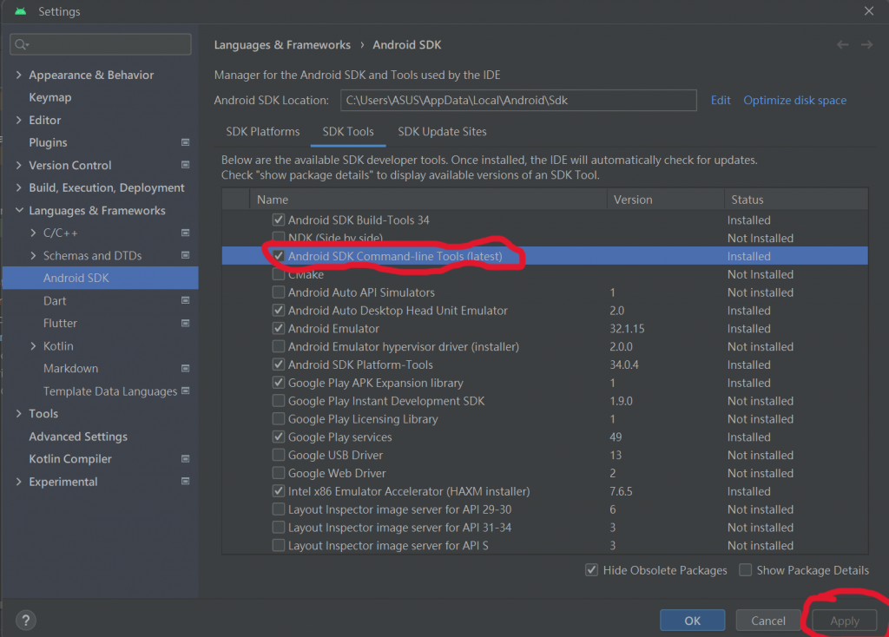Open Advanced Settings page

pos(78,437)
